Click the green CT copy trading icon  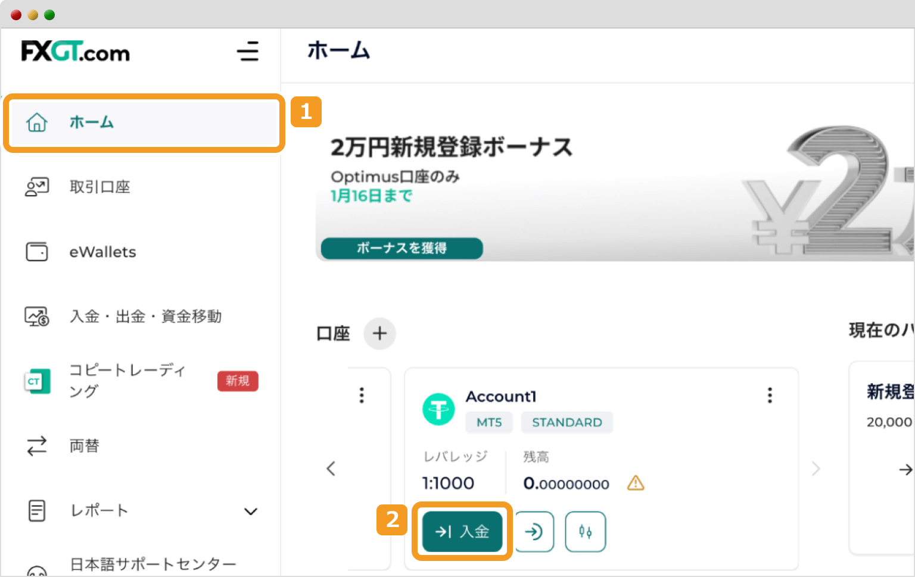pos(37,381)
